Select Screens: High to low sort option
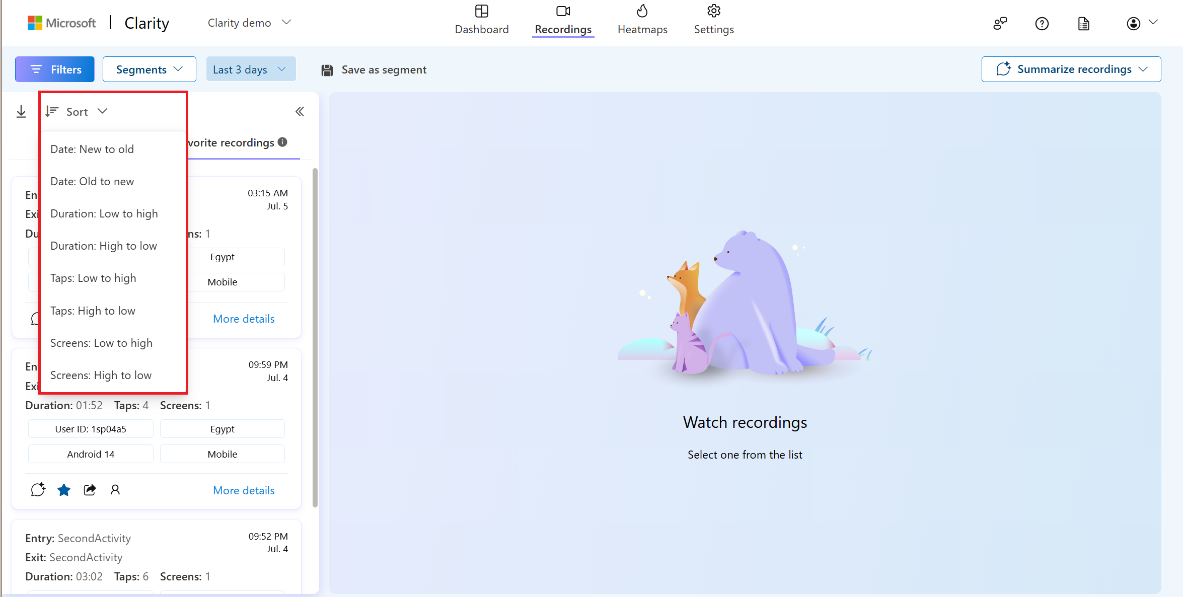1183x597 pixels. click(101, 375)
